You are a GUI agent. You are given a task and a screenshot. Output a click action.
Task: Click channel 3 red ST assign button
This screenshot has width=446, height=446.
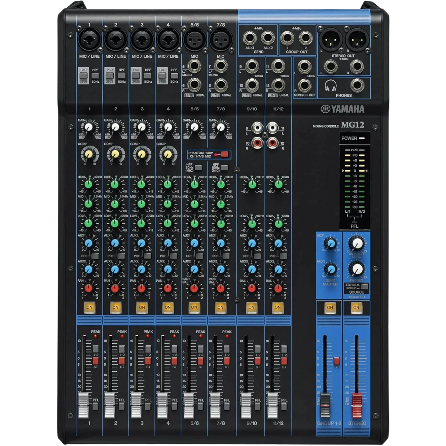(x=148, y=361)
